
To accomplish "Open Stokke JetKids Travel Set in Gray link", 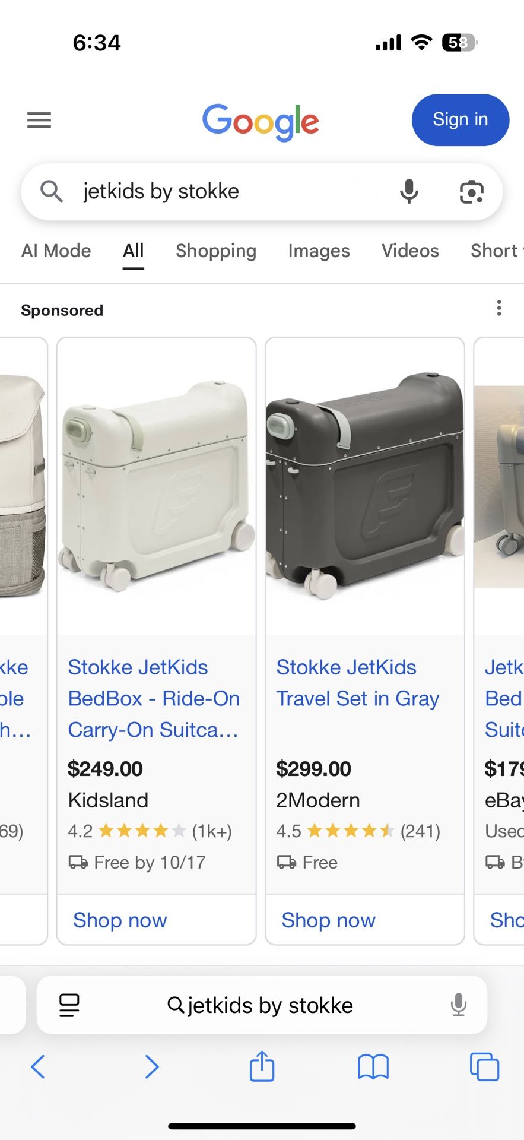I will pos(357,683).
